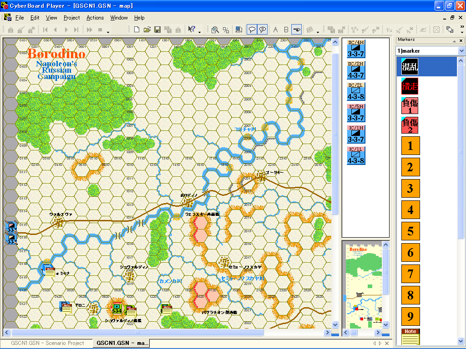Create a new file with the blank page icon
Screen dimensions: 466x349
pyautogui.click(x=137, y=30)
